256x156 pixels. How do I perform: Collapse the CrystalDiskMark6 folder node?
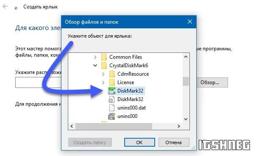point(95,66)
